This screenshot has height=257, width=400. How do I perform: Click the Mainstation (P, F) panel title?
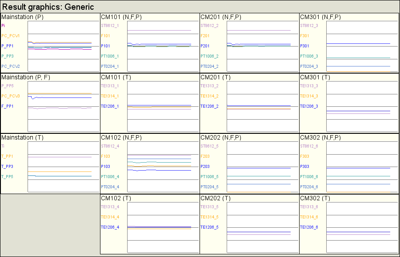coord(26,78)
